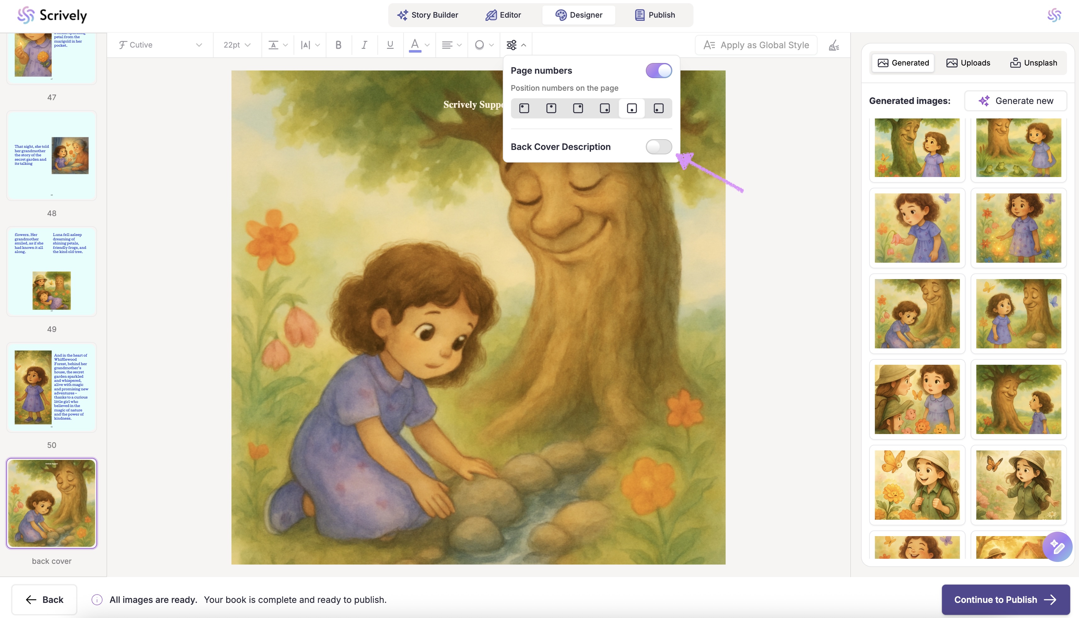This screenshot has width=1079, height=618.
Task: Set page number position to top-center
Action: tap(551, 108)
